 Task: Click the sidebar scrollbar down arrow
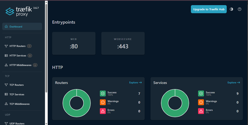[46, 124]
